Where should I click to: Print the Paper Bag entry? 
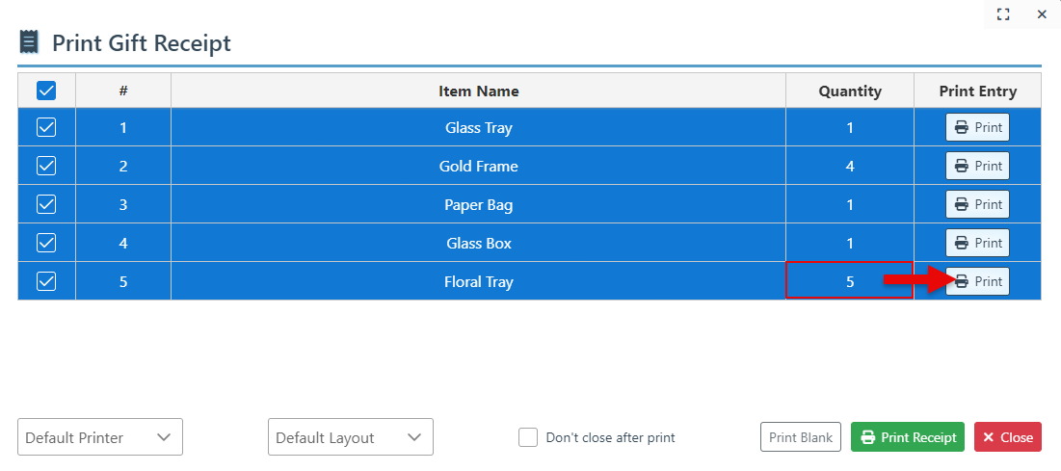977,204
